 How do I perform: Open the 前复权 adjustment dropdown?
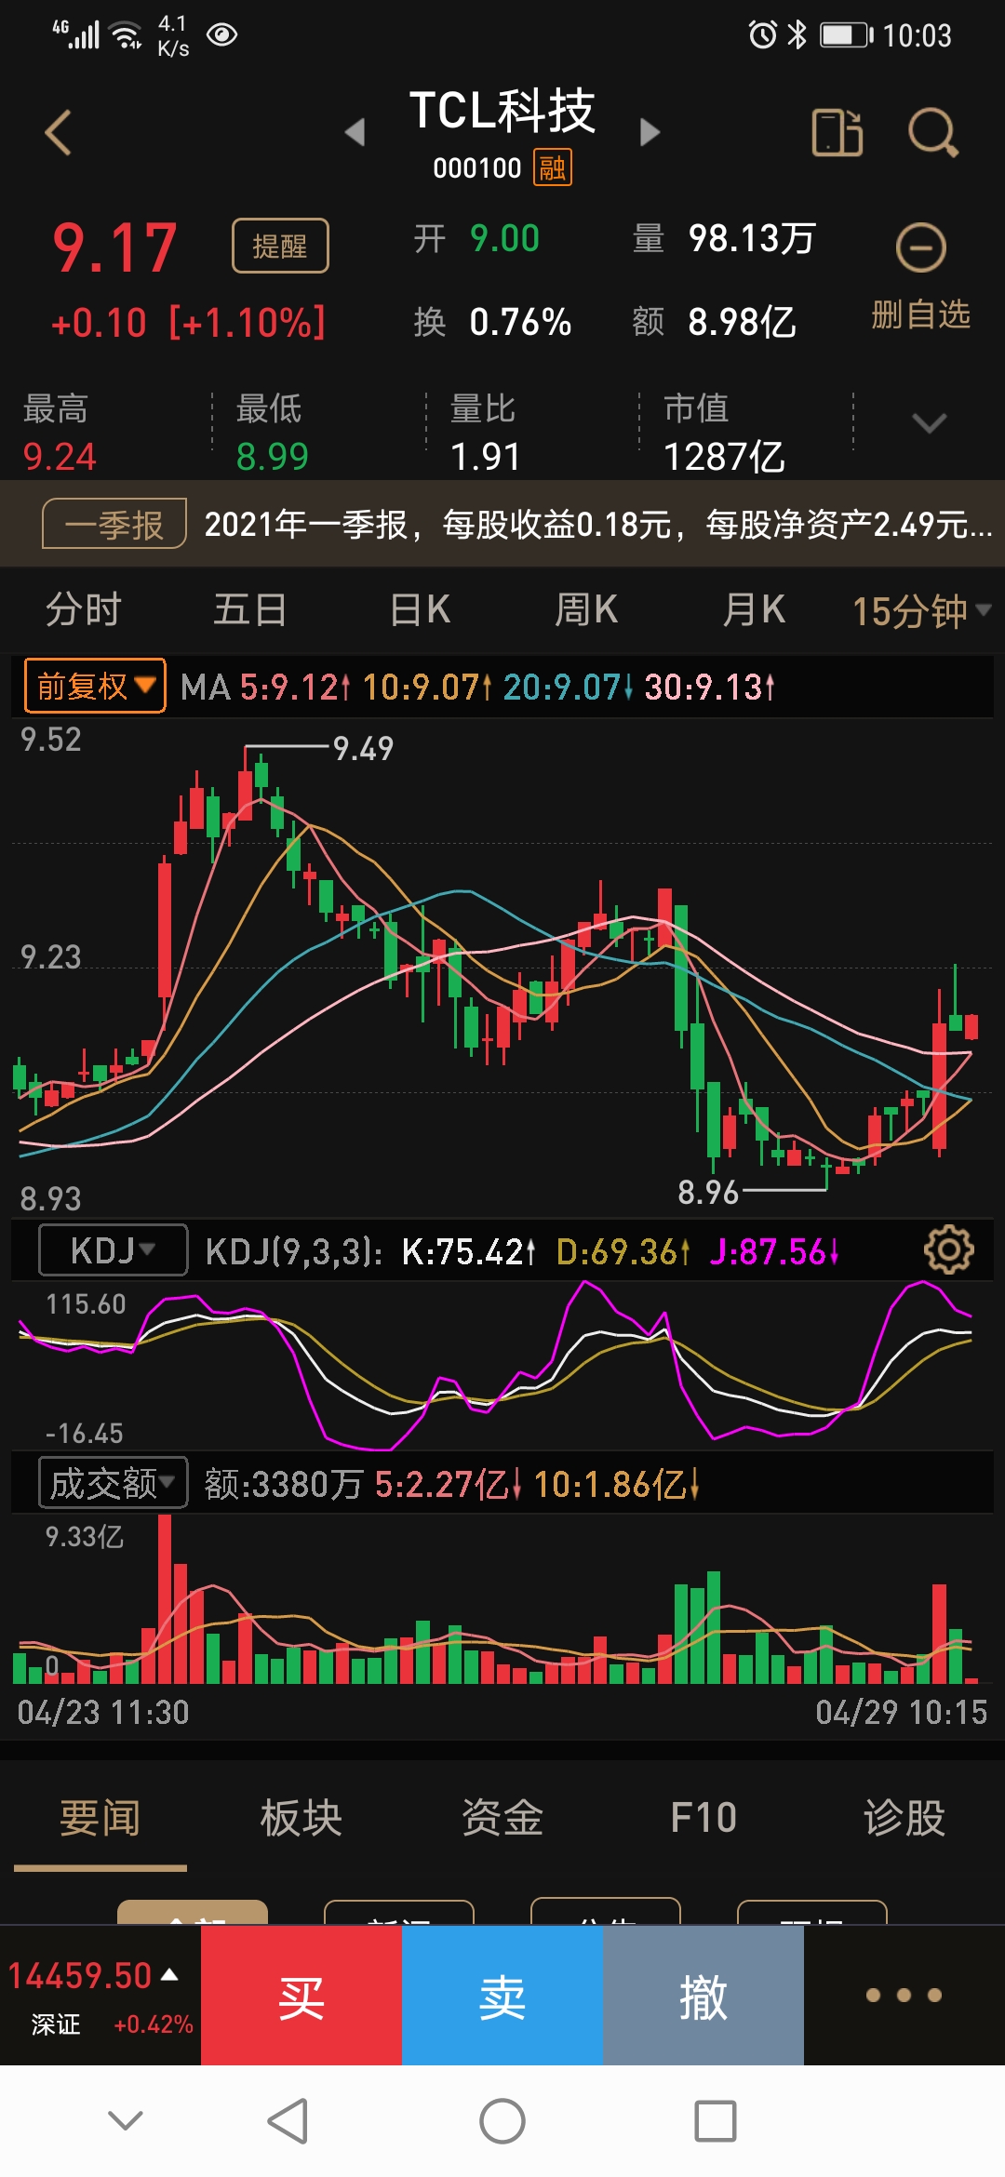pos(95,686)
